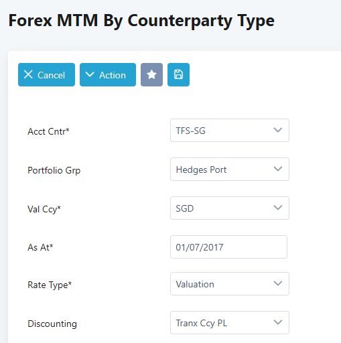The height and width of the screenshot is (343, 341).
Task: Click the Forex MTM By Counterparty Type heading
Action: [x=141, y=21]
